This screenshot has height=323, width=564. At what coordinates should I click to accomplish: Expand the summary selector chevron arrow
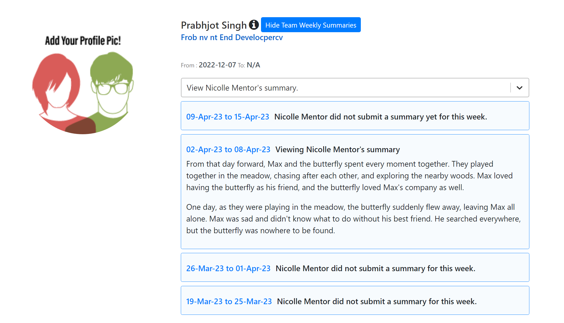[520, 88]
